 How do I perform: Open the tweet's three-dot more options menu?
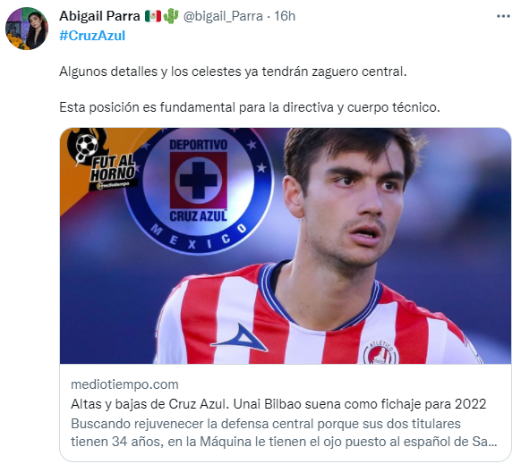coord(503,16)
